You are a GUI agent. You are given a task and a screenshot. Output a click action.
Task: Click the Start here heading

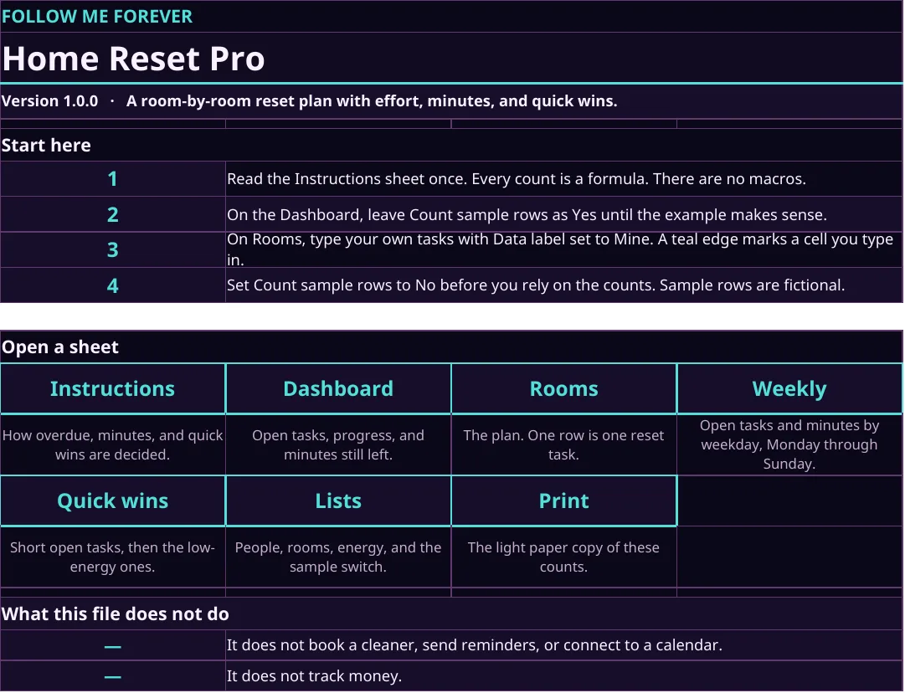point(46,145)
